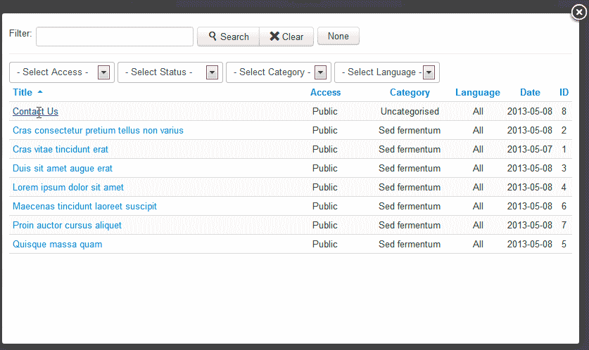Click inside the Filter text field

click(115, 37)
